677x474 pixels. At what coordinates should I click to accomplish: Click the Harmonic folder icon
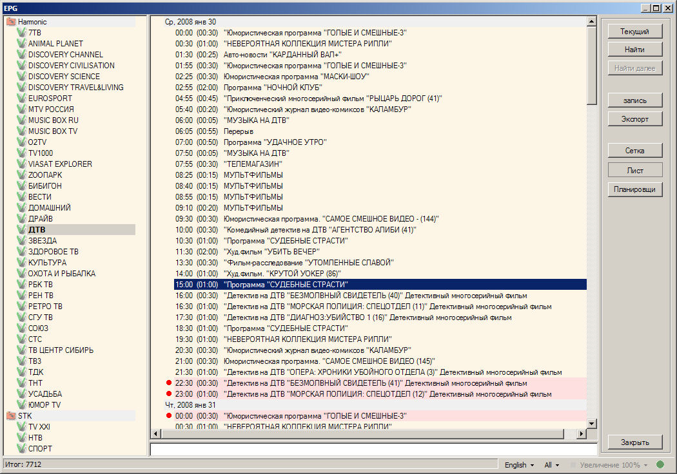tap(11, 21)
